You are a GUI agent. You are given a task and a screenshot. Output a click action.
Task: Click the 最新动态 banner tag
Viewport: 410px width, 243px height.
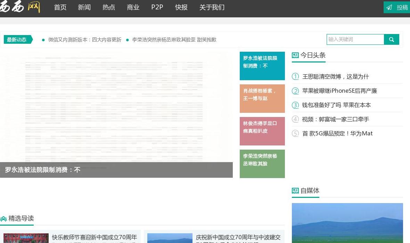pos(16,40)
